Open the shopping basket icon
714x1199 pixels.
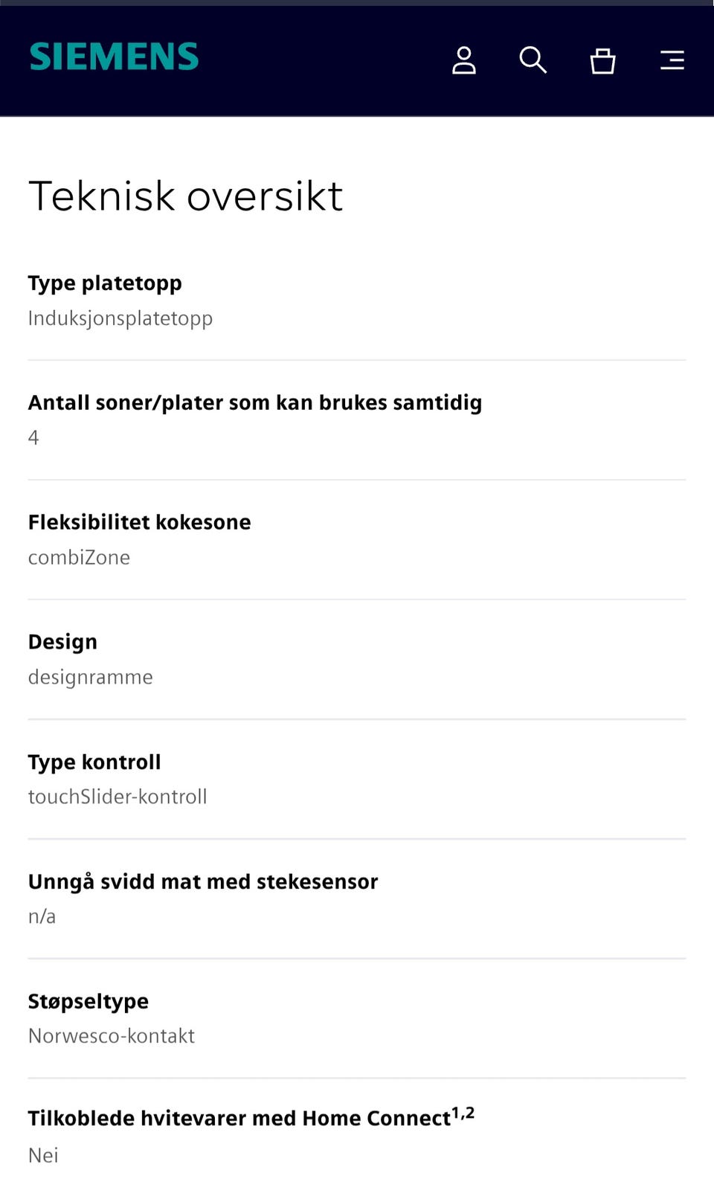click(602, 61)
